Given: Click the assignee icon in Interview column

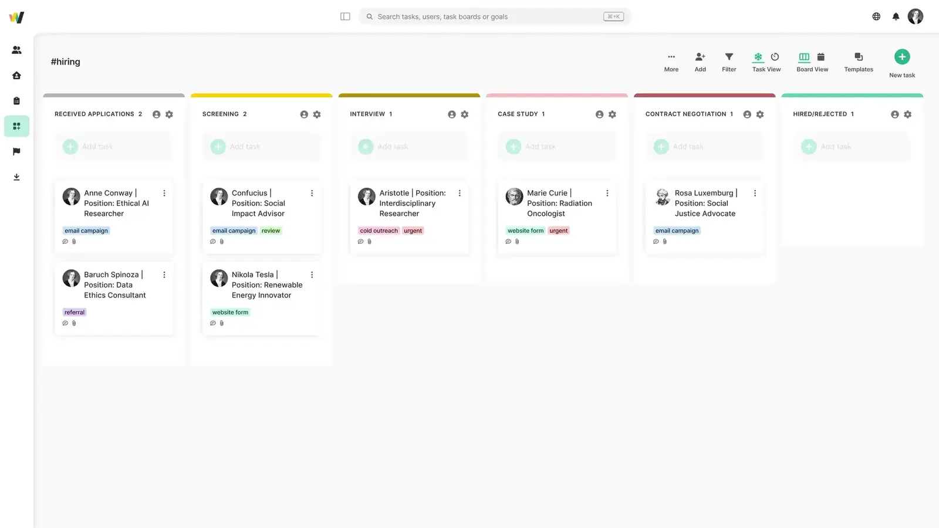Looking at the screenshot, I should tap(451, 114).
